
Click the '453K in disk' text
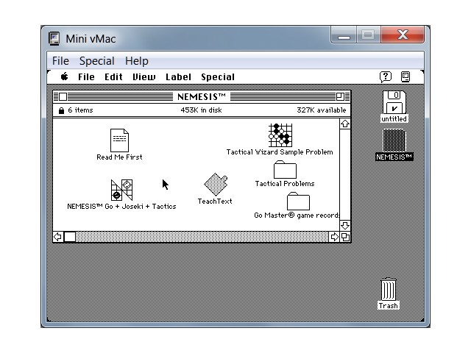(201, 110)
